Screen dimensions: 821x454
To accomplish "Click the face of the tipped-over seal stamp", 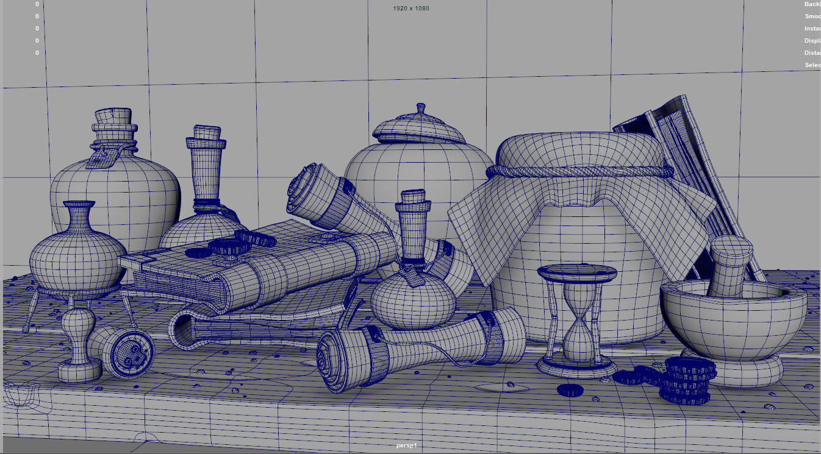I will tap(130, 355).
